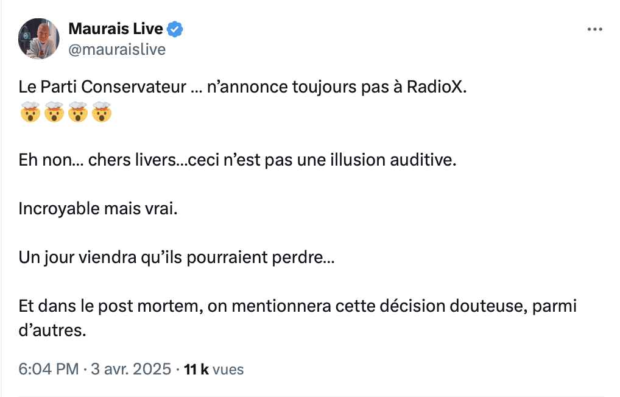
Task: Click the blue verified badge
Action: tap(175, 29)
